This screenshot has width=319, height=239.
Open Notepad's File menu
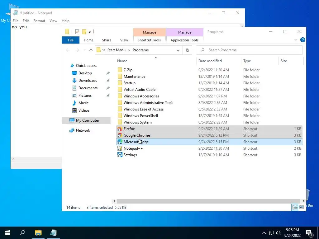tap(16, 21)
